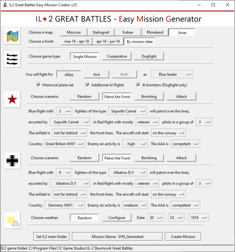Select Dogfight game type
The width and height of the screenshot is (235, 252).
149,56
